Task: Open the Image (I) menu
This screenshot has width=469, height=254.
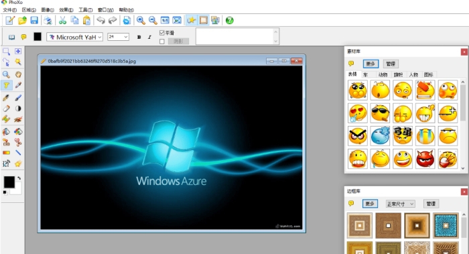Action: tap(48, 10)
